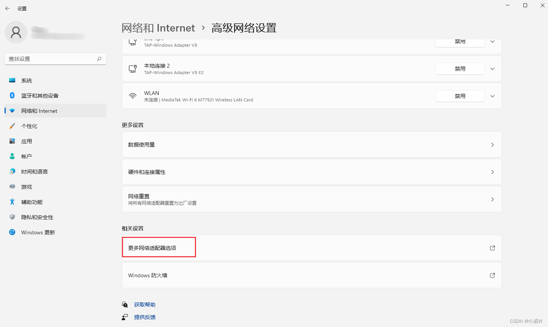Click the 游戏 controller icon

click(12, 187)
